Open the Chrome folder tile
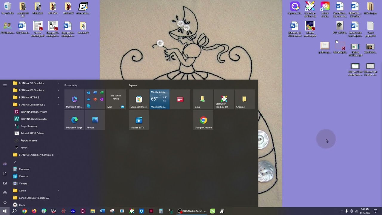This screenshot has height=215, width=382. [x=244, y=99]
